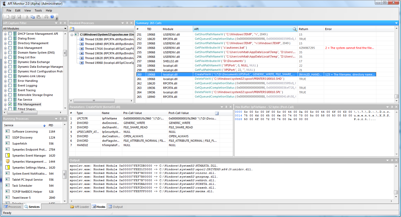Check the Directory Management checkbox

[10, 43]
